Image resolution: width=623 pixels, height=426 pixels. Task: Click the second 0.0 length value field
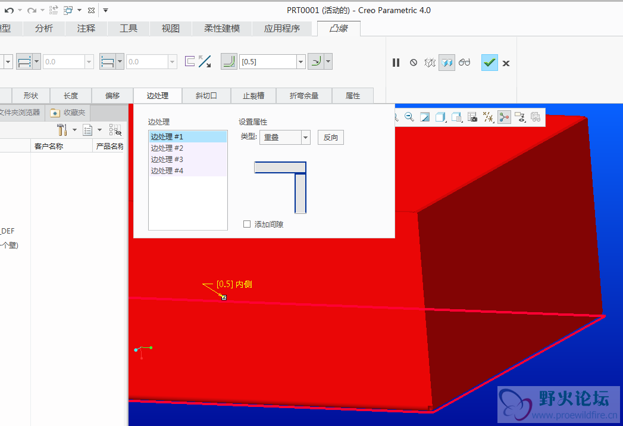[x=148, y=61]
